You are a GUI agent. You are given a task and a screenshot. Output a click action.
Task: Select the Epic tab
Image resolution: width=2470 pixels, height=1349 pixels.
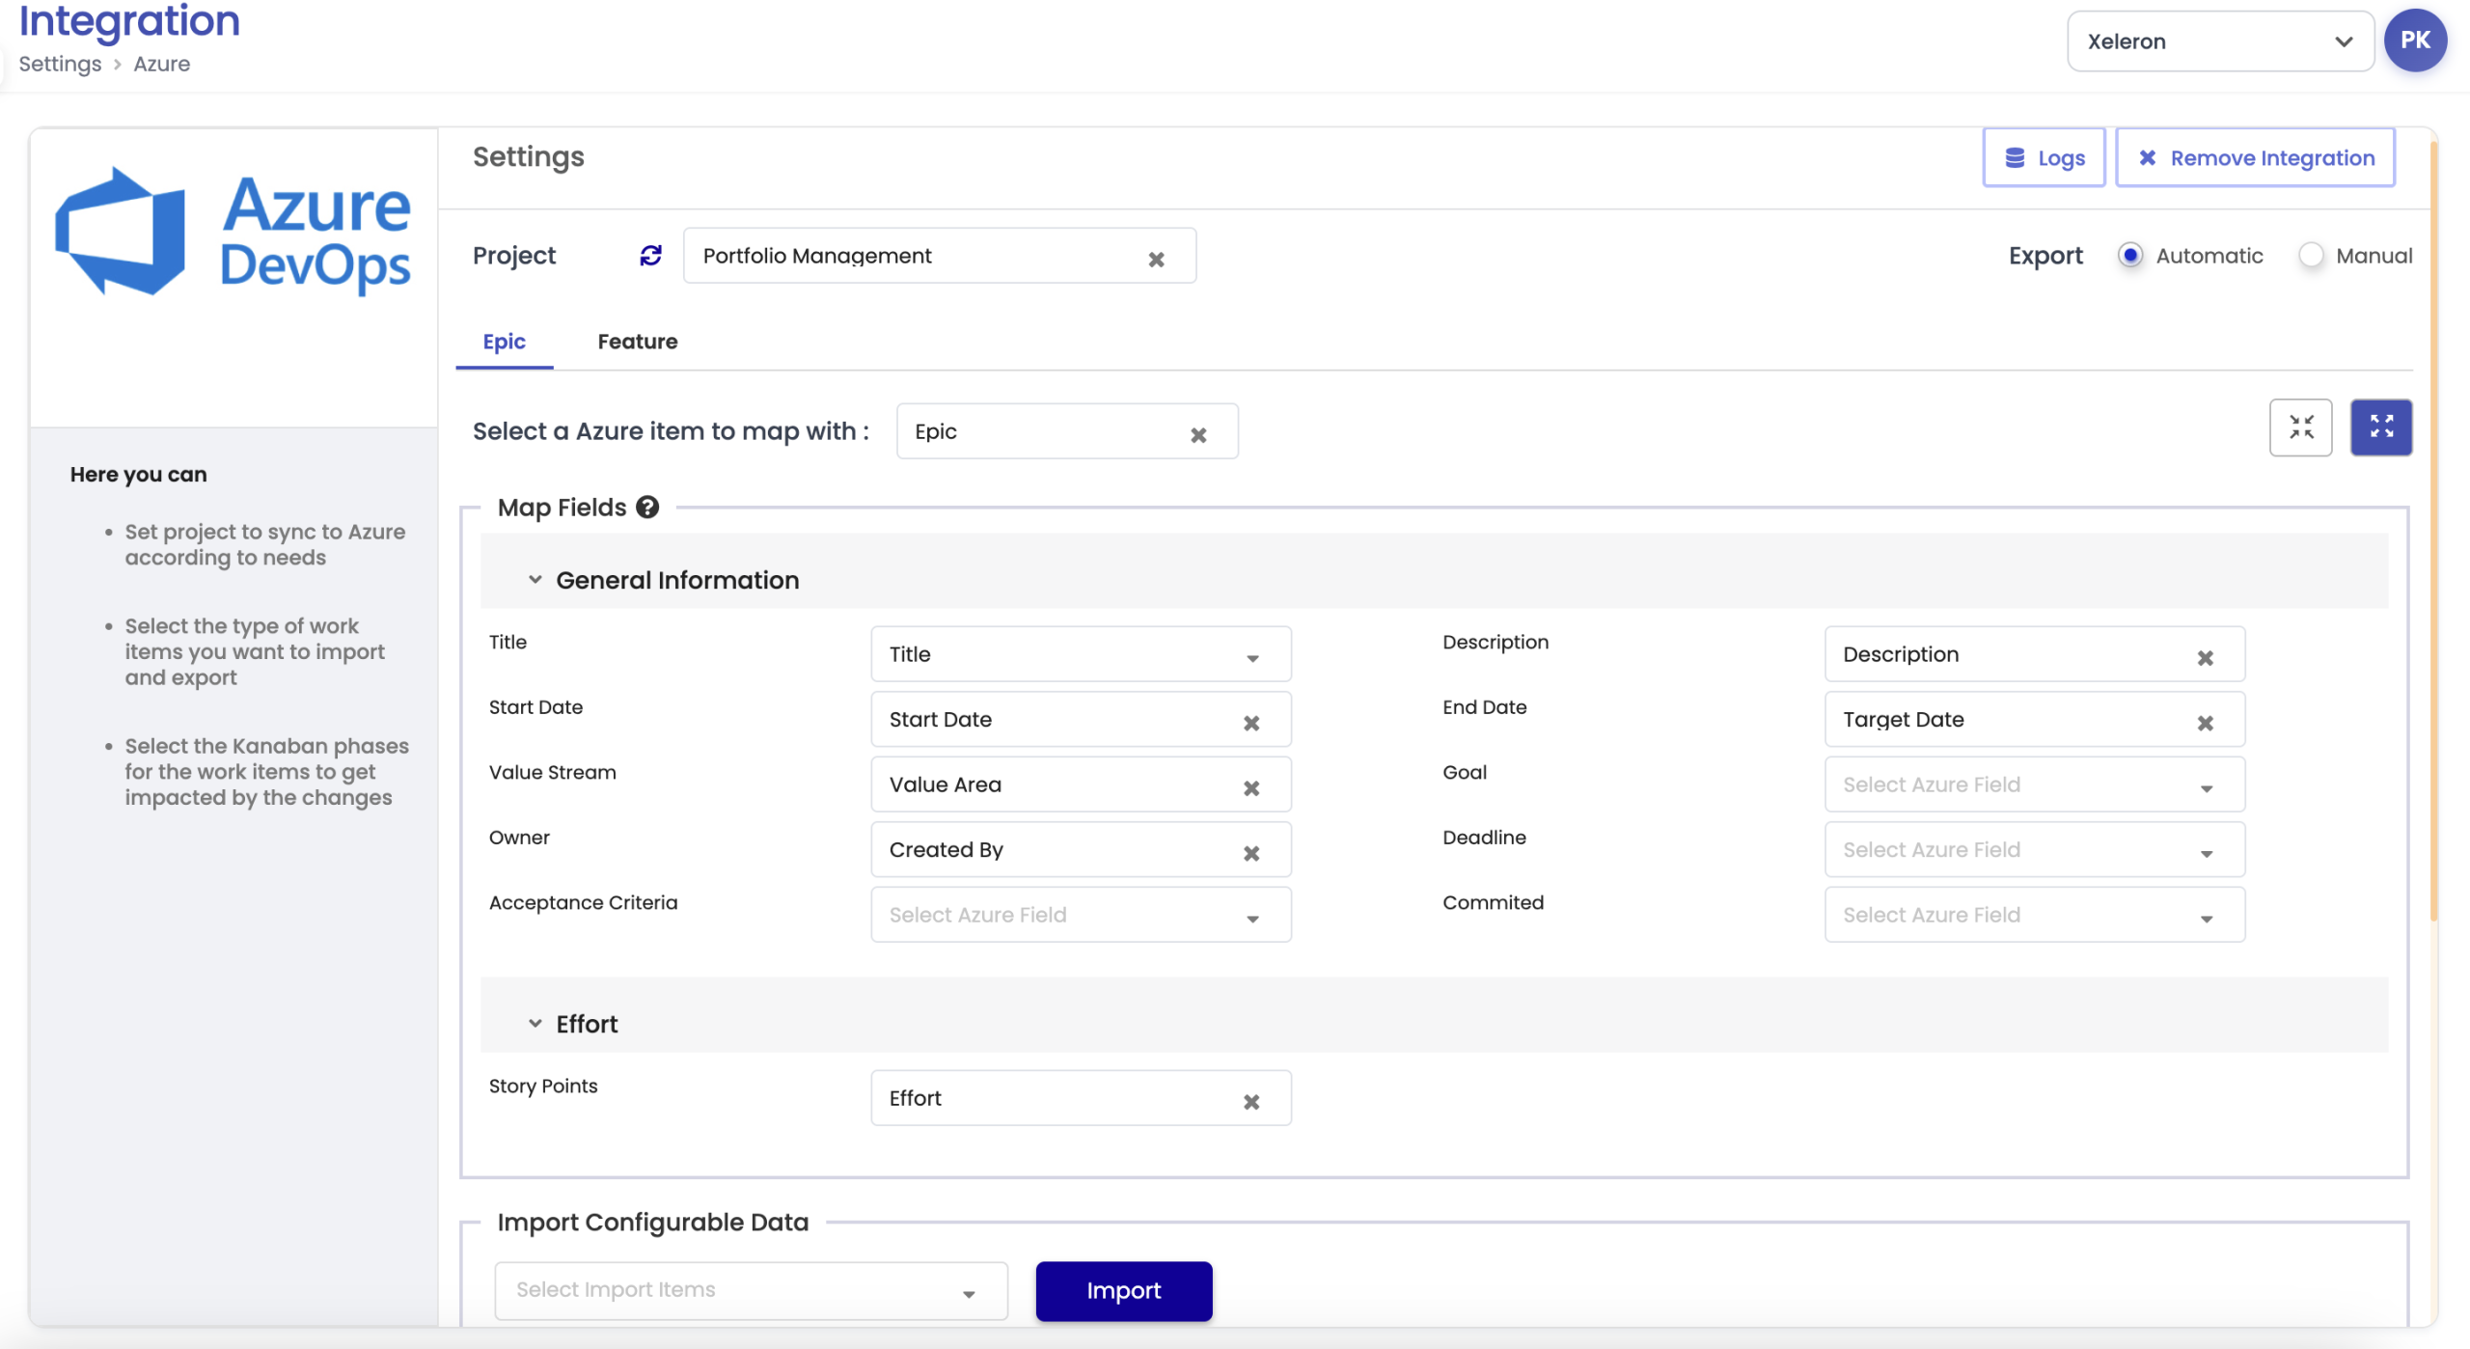point(504,342)
